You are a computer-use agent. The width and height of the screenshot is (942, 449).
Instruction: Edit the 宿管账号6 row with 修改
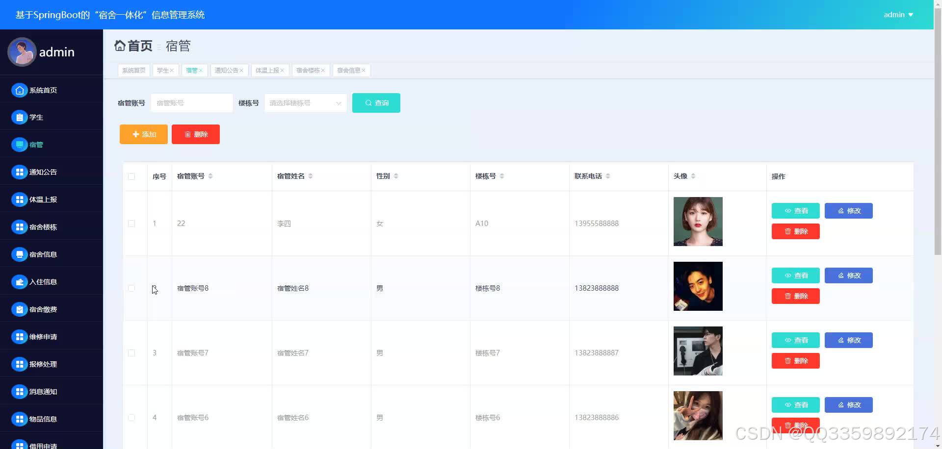[849, 405]
